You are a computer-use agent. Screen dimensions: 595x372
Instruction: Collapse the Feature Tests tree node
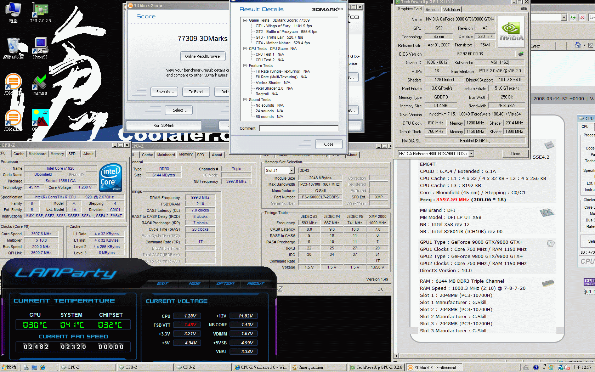click(245, 66)
